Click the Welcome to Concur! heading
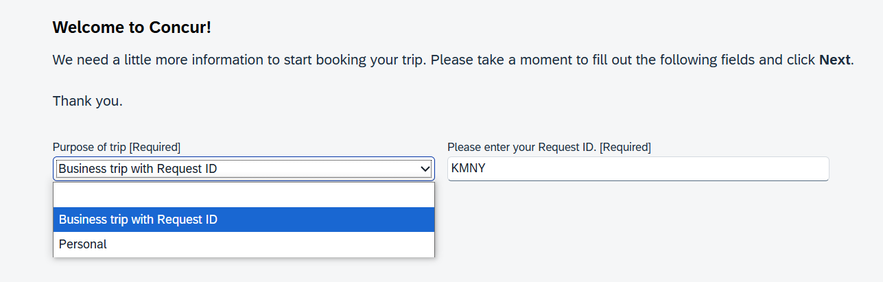883x282 pixels. [132, 27]
